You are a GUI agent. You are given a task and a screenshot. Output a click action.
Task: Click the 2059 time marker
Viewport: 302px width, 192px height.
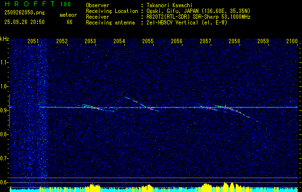(x=263, y=41)
